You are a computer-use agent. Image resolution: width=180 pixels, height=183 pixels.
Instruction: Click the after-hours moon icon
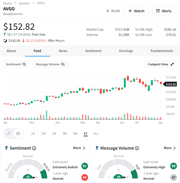tap(5, 41)
